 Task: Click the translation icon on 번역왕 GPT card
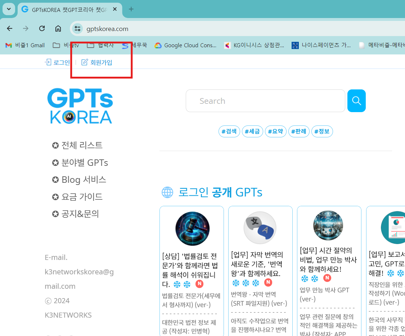point(260,228)
